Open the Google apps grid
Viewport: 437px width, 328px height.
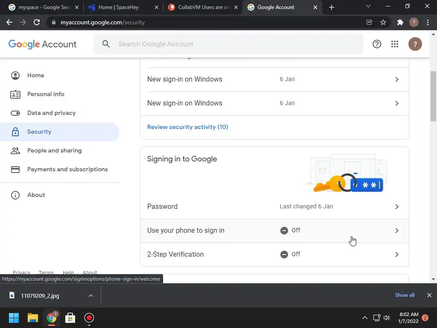(x=395, y=44)
